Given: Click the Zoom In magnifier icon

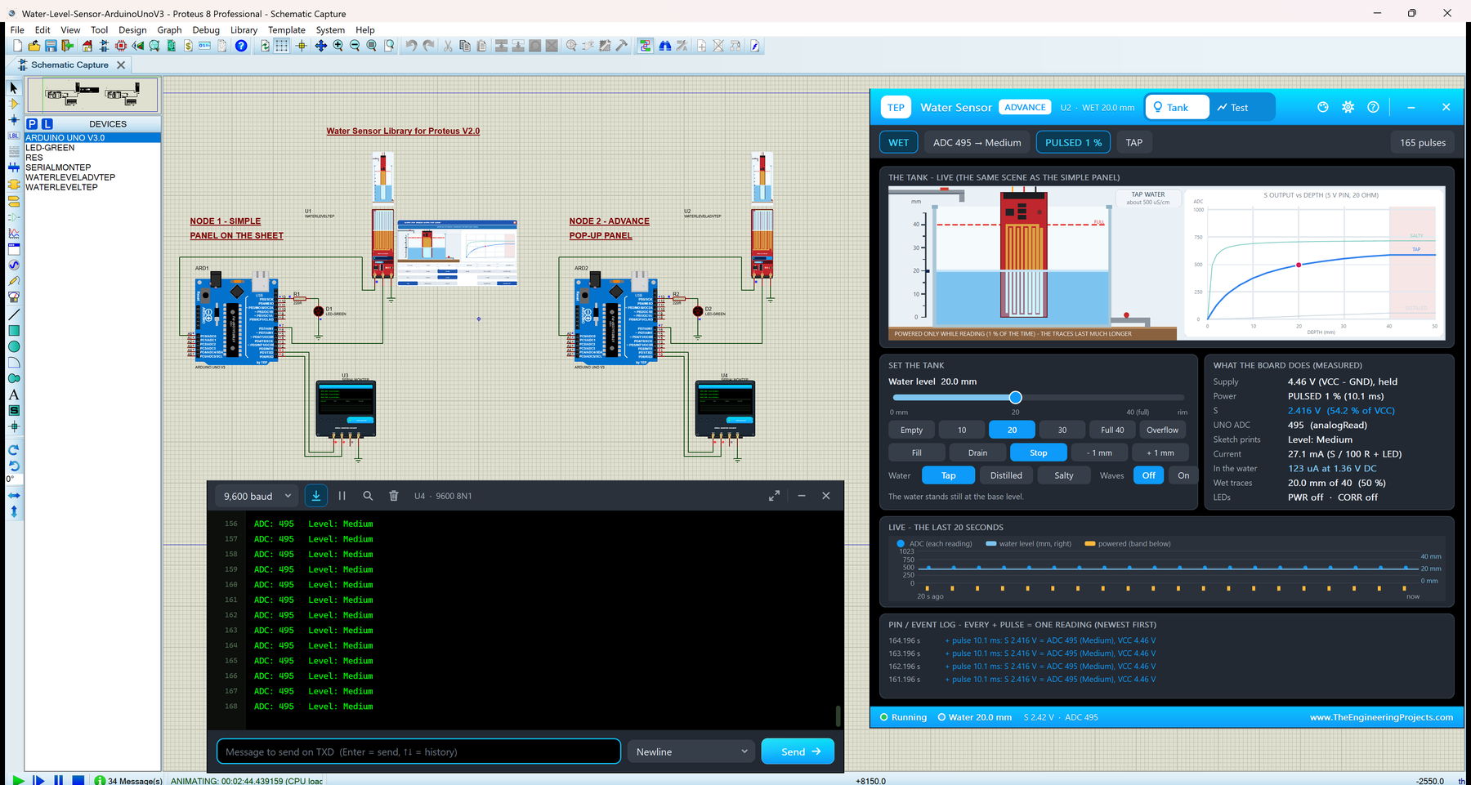Looking at the screenshot, I should (x=338, y=46).
